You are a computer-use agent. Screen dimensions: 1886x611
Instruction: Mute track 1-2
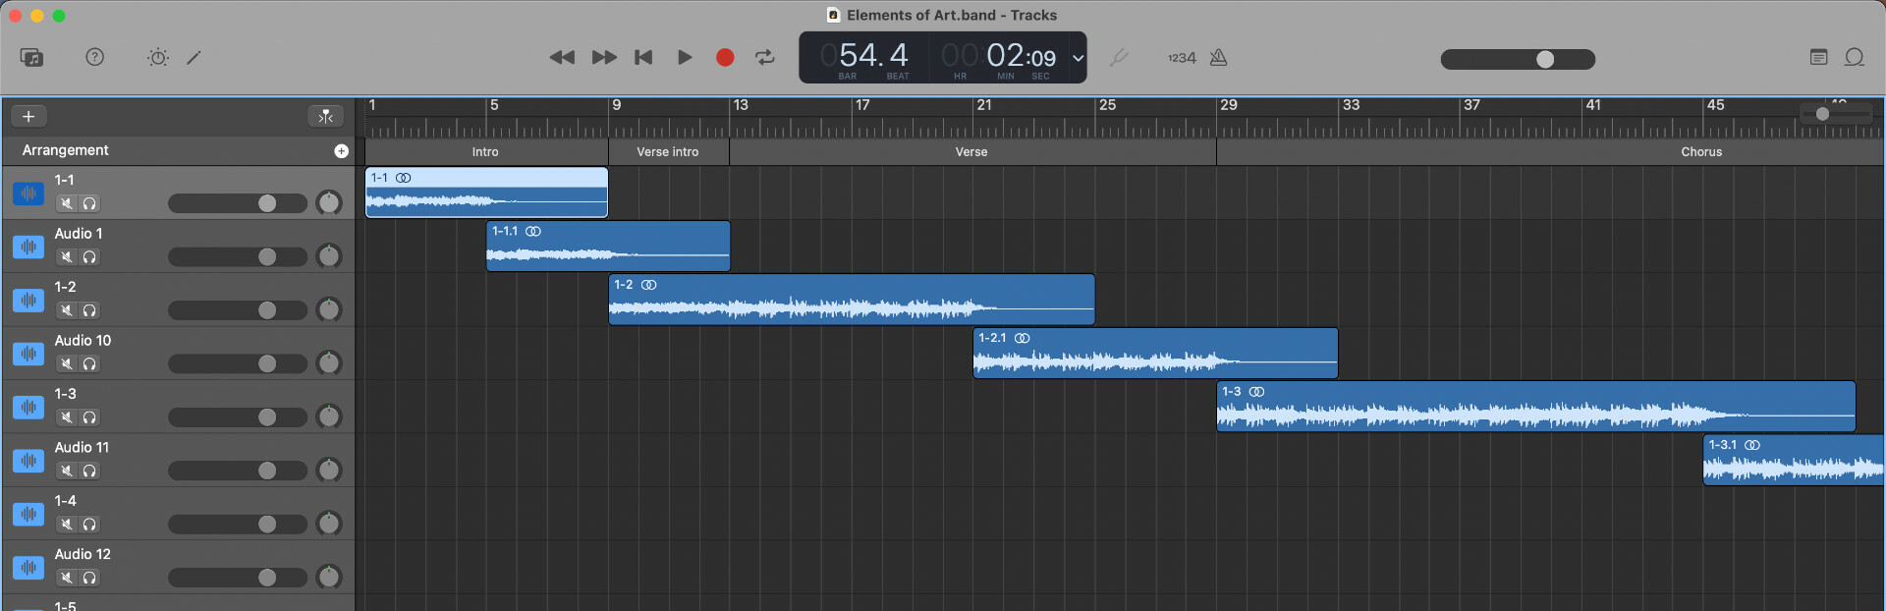pyautogui.click(x=66, y=310)
